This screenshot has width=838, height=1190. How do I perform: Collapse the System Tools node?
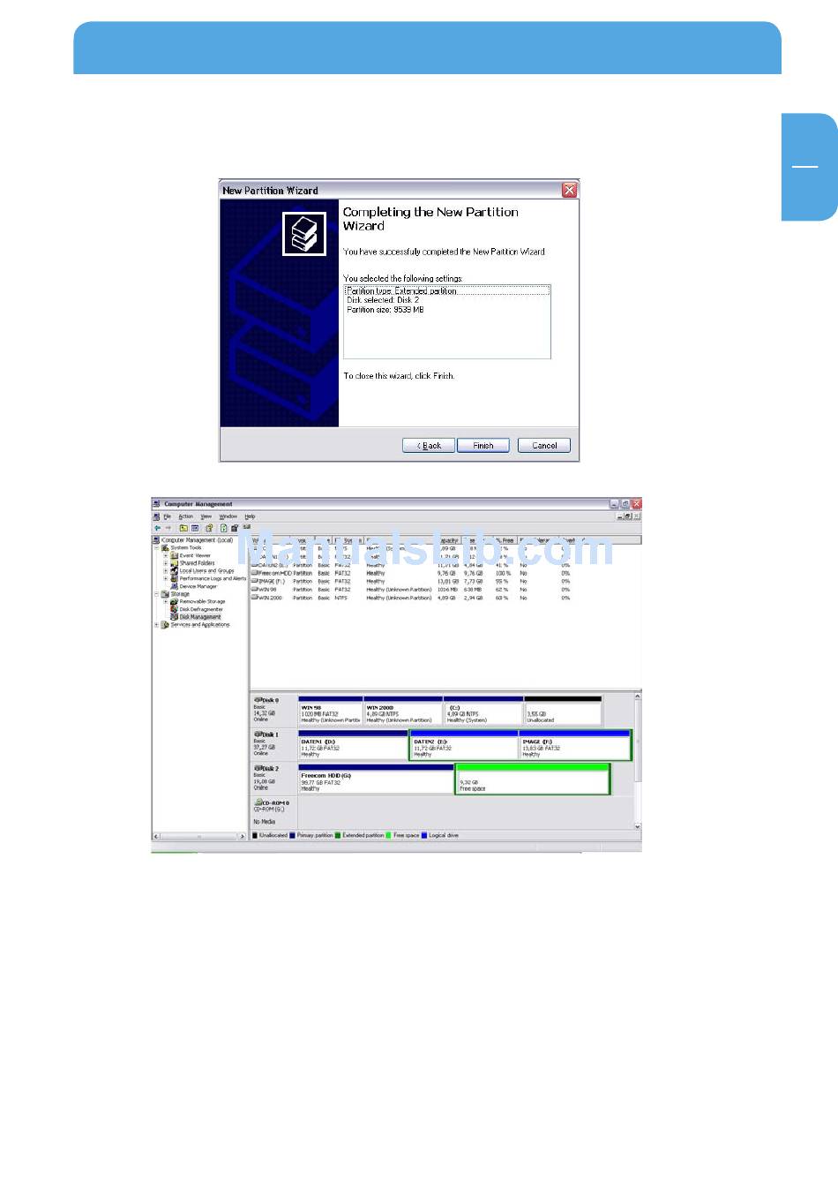pyautogui.click(x=157, y=547)
